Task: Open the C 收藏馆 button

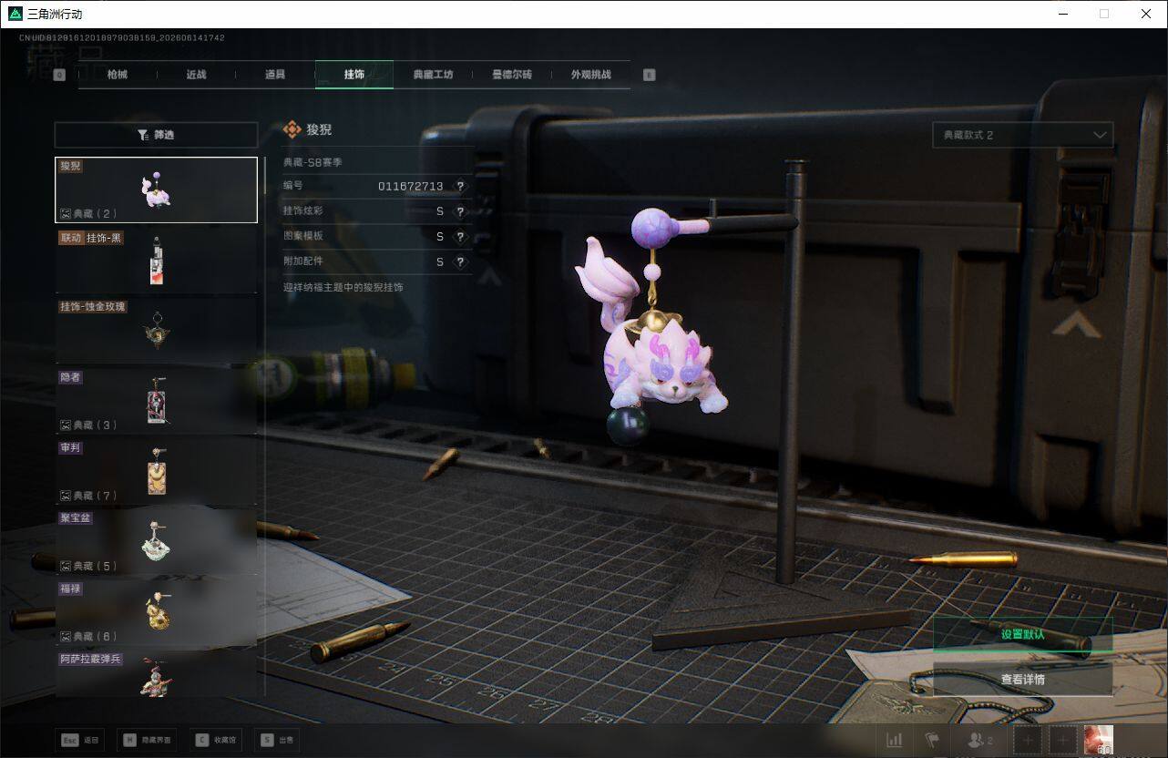Action: click(216, 740)
